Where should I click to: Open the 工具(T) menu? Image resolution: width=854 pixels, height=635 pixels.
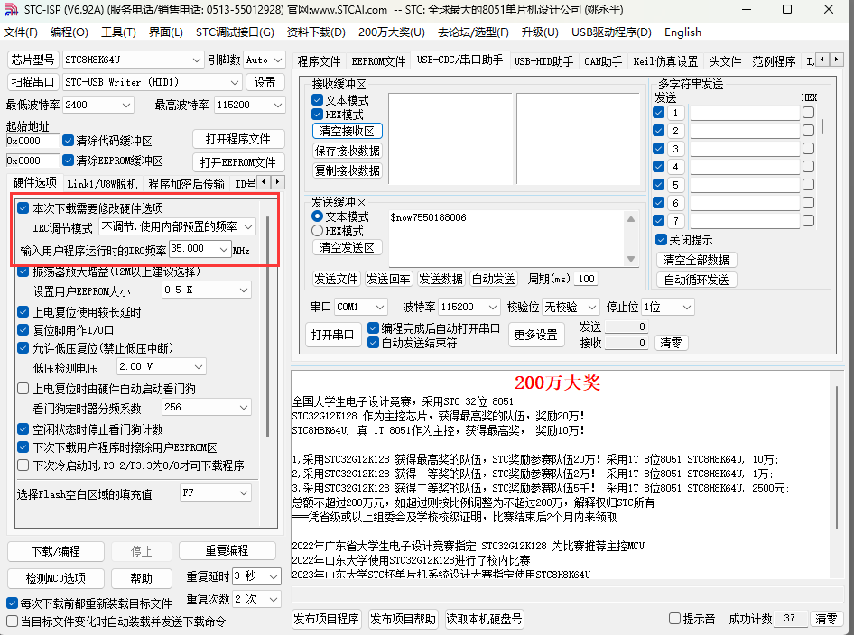click(x=118, y=32)
